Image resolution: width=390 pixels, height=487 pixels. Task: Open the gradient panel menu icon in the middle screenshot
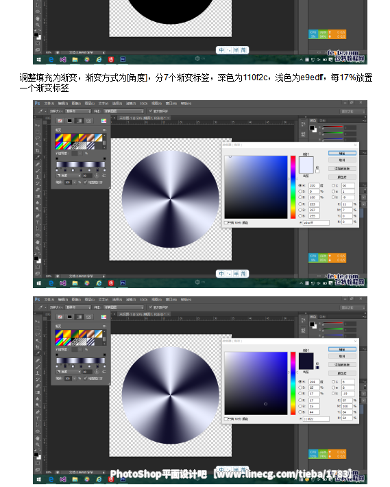click(x=104, y=130)
